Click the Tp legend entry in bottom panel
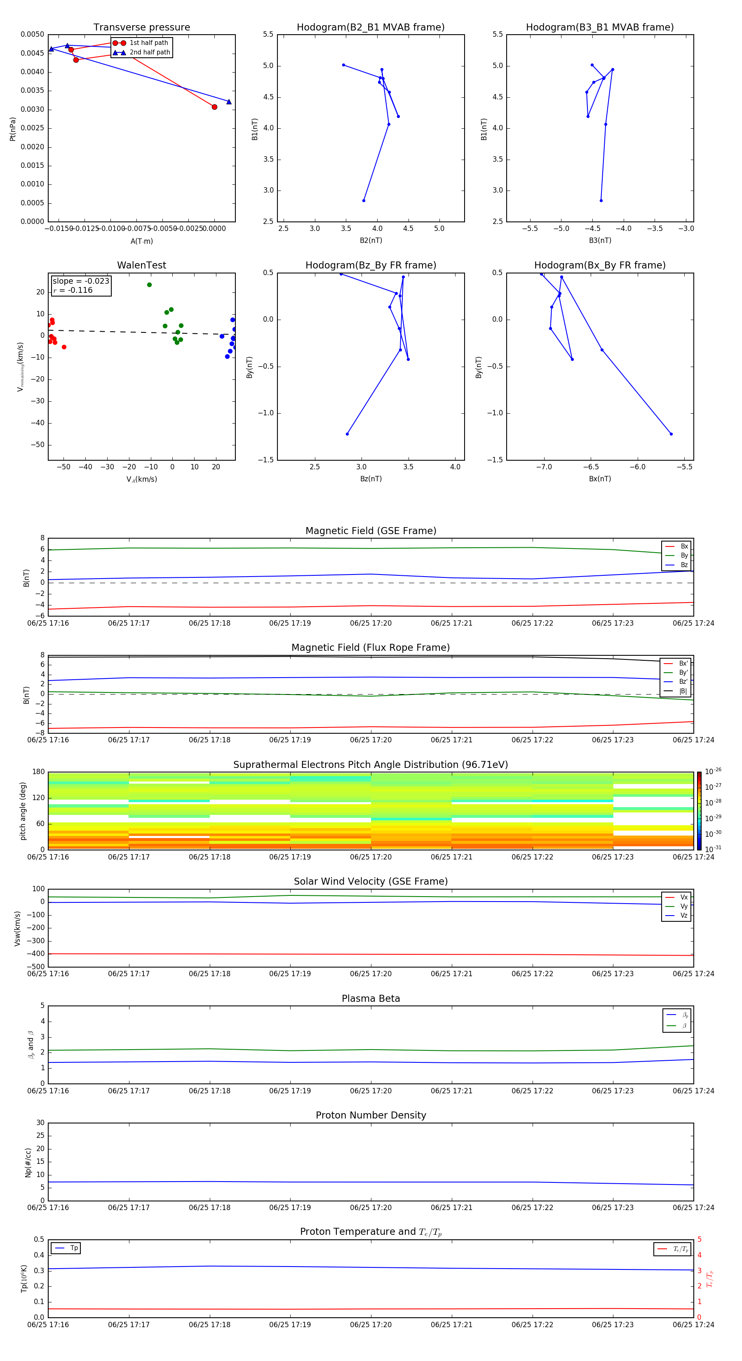Viewport: 742px width, 1361px height. [66, 1248]
